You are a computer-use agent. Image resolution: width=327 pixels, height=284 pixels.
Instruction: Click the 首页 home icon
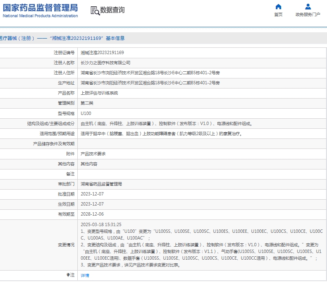pyautogui.click(x=278, y=7)
